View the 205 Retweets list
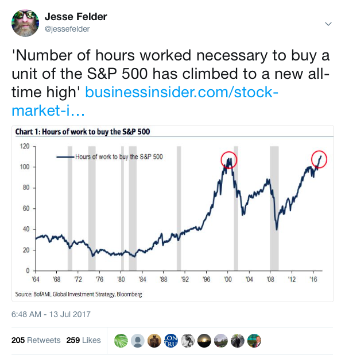This screenshot has height=362, width=345. click(x=36, y=340)
